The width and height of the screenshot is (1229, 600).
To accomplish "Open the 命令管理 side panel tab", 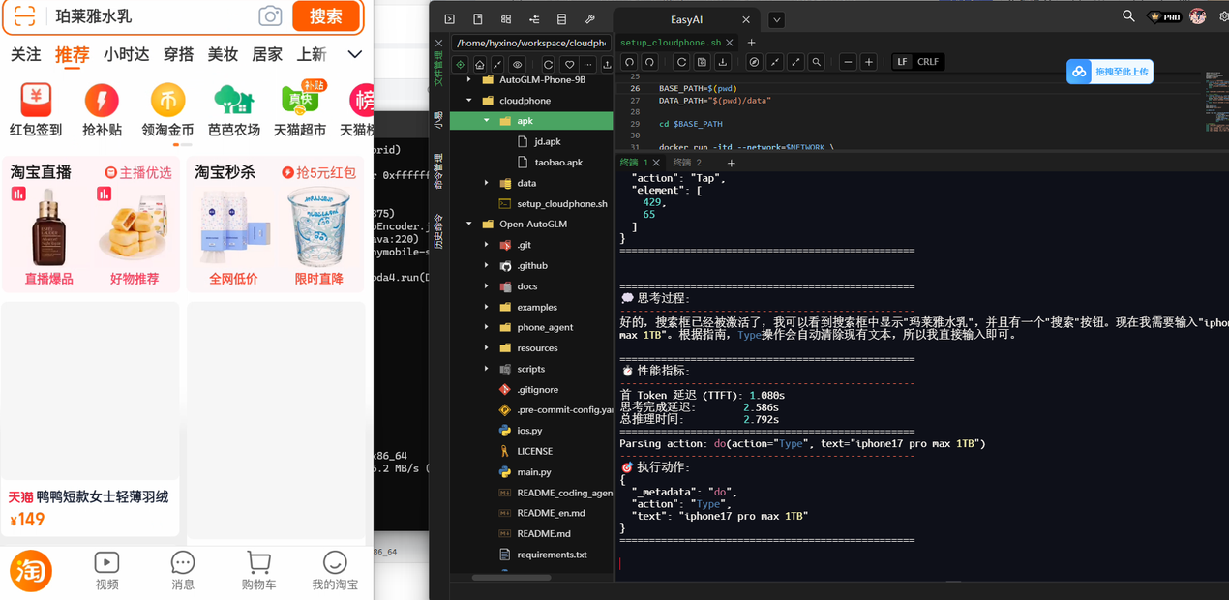I will point(438,169).
